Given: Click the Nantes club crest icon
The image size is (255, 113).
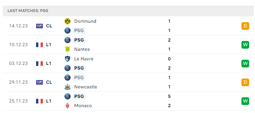Looking at the screenshot, I should 68,49.
